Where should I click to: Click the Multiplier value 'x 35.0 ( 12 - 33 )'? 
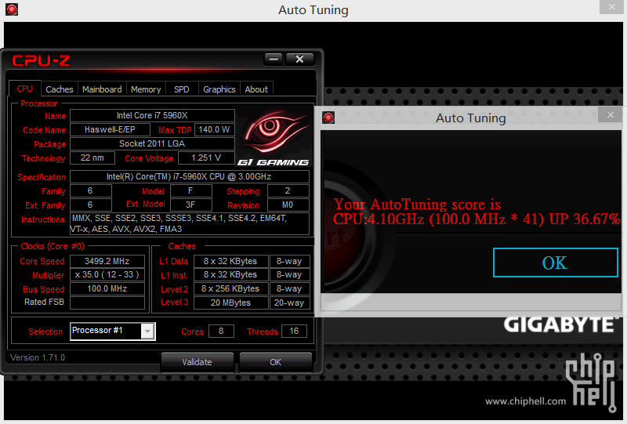click(x=107, y=275)
